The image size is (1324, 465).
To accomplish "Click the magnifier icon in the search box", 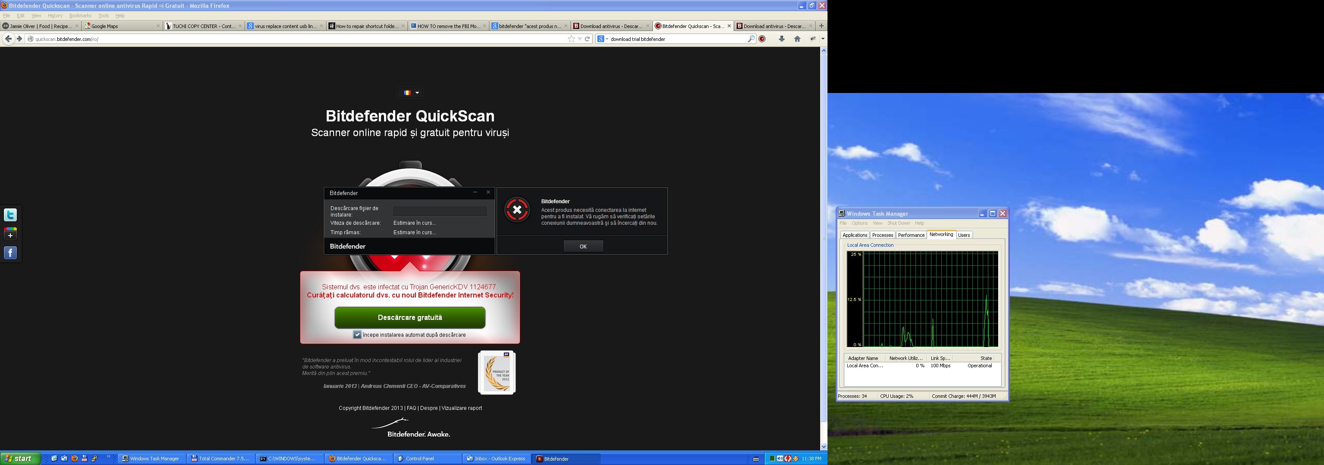I will coord(751,39).
